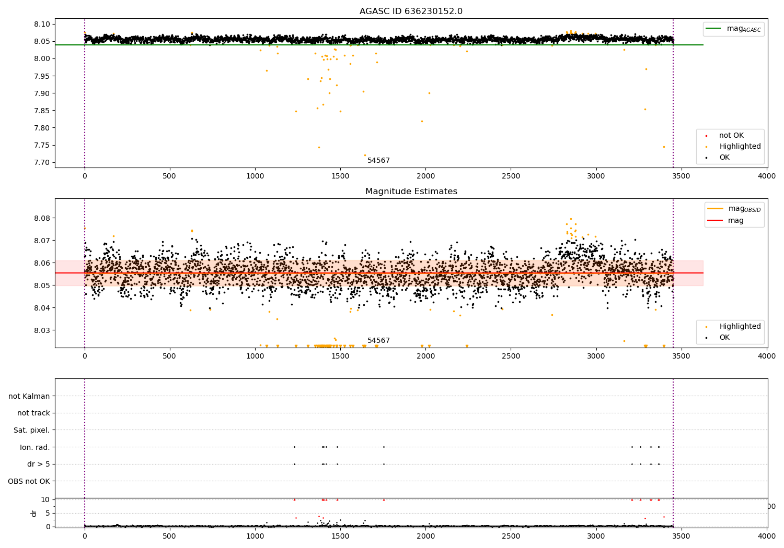
Task: Click the 'dr' y-axis label
Action: 33,513
